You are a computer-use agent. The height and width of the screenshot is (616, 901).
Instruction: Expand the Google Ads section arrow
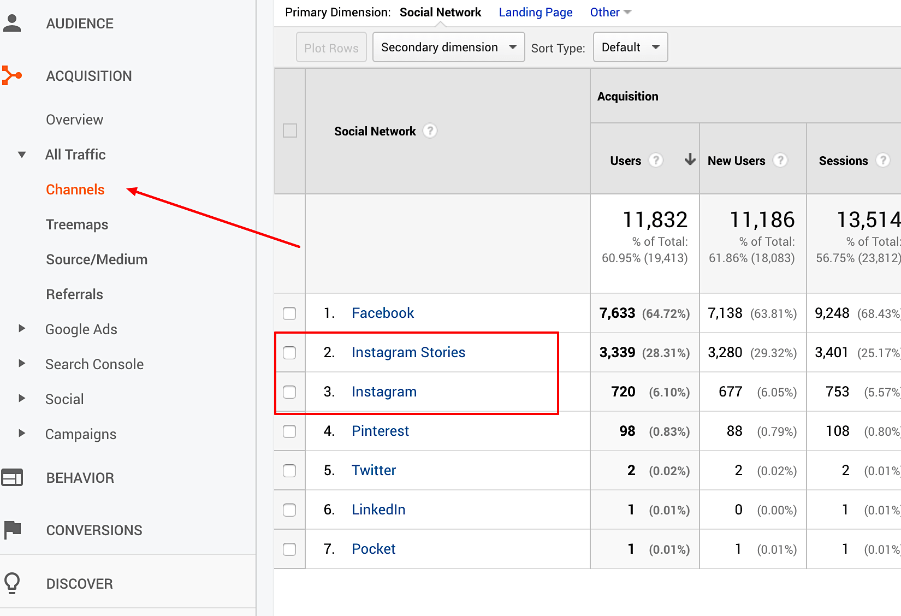[x=22, y=329]
